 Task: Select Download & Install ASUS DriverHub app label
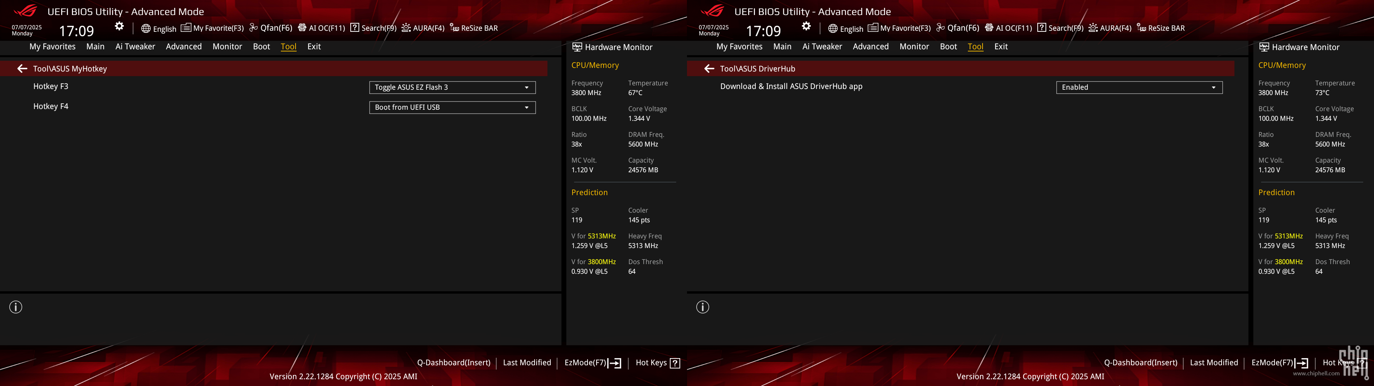791,86
